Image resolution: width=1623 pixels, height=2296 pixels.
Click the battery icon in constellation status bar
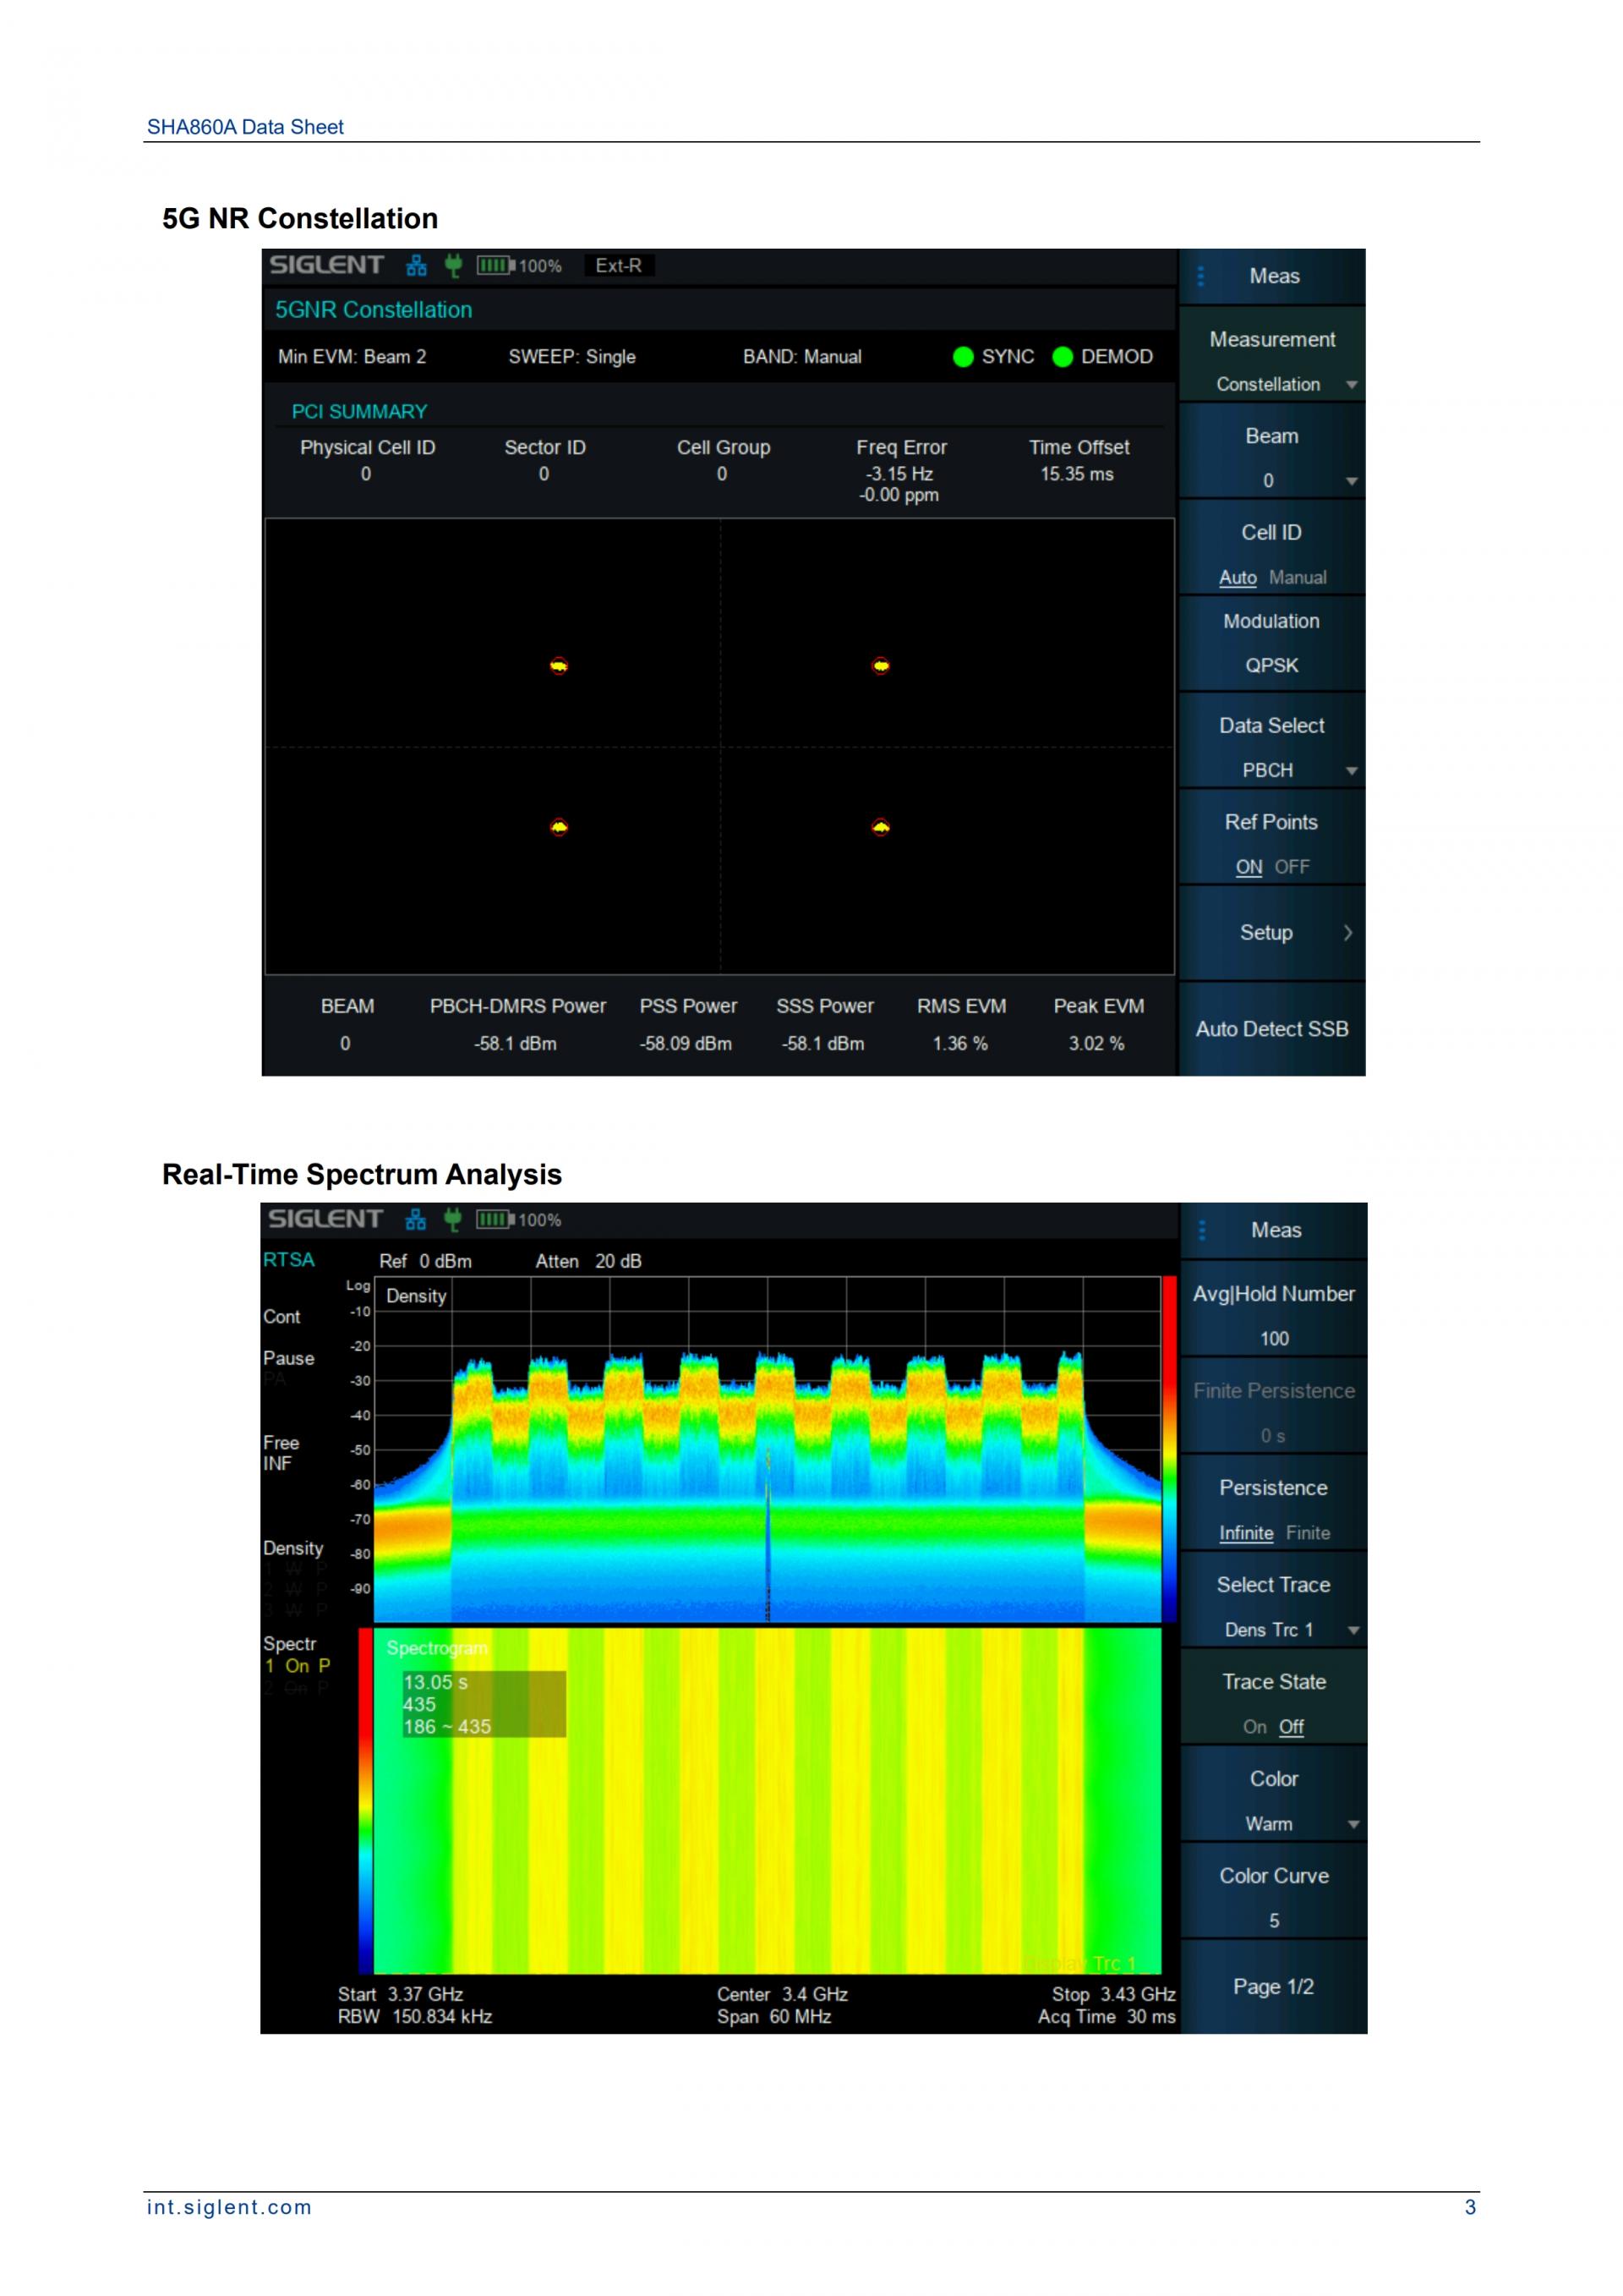pyautogui.click(x=495, y=265)
